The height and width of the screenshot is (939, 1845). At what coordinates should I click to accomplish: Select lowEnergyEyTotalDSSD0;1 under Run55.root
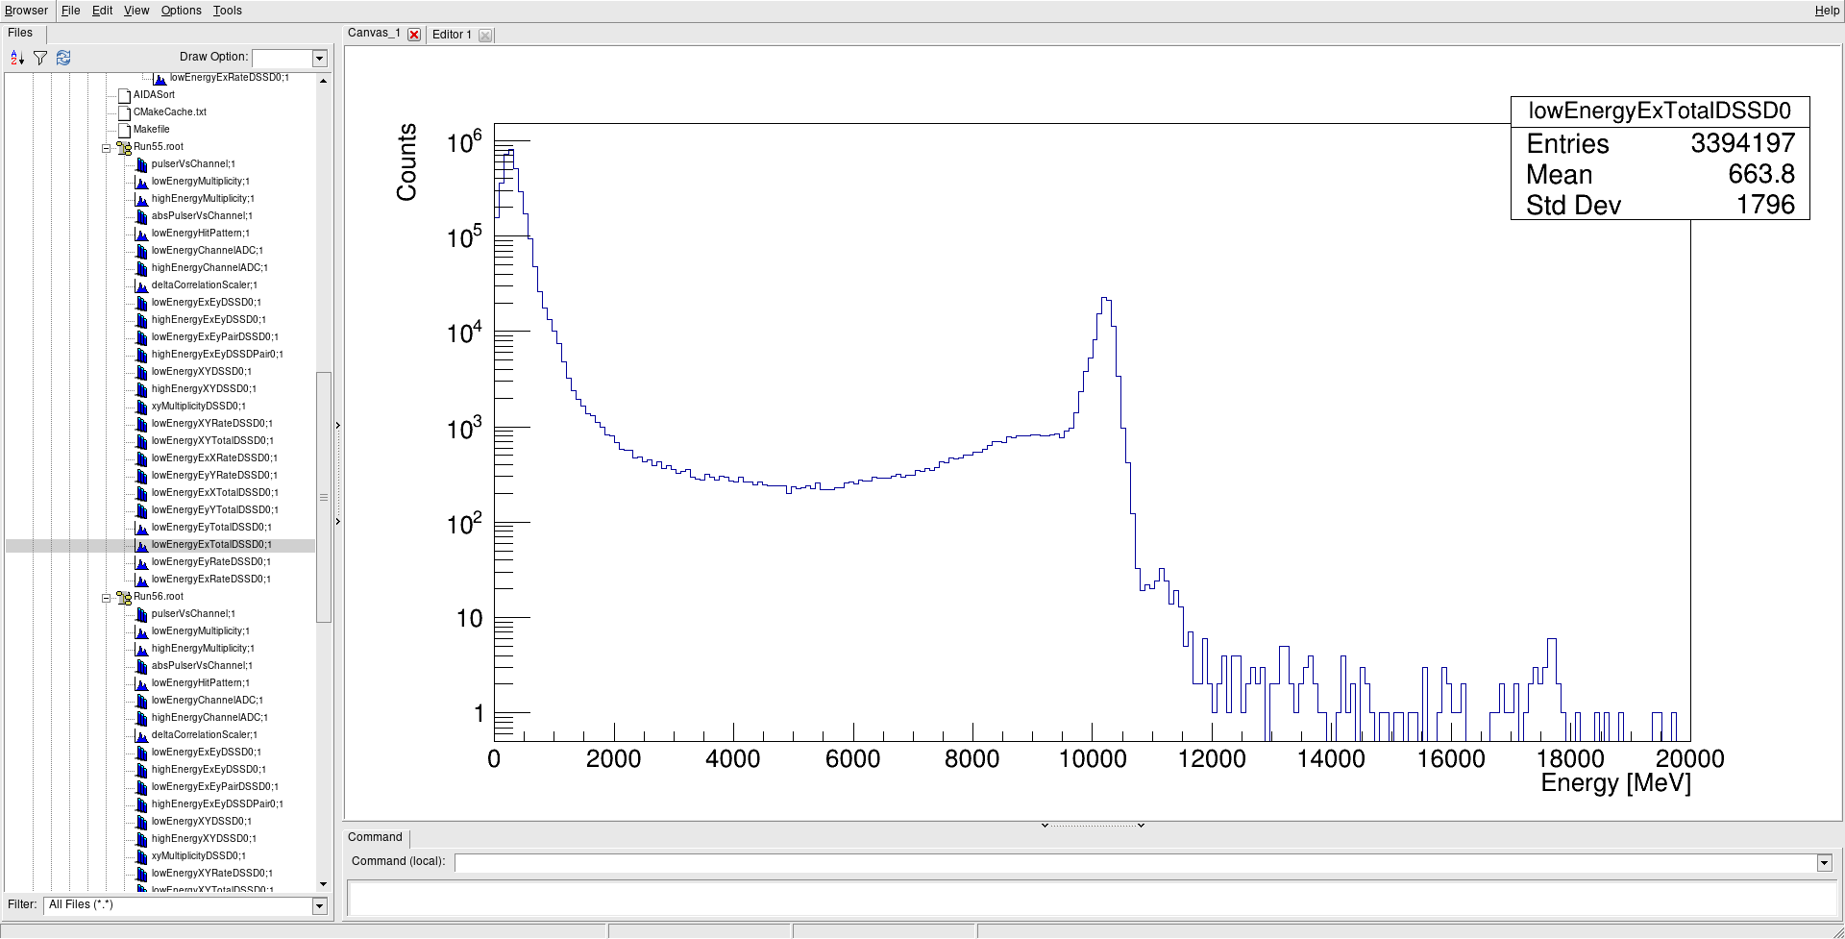click(211, 528)
